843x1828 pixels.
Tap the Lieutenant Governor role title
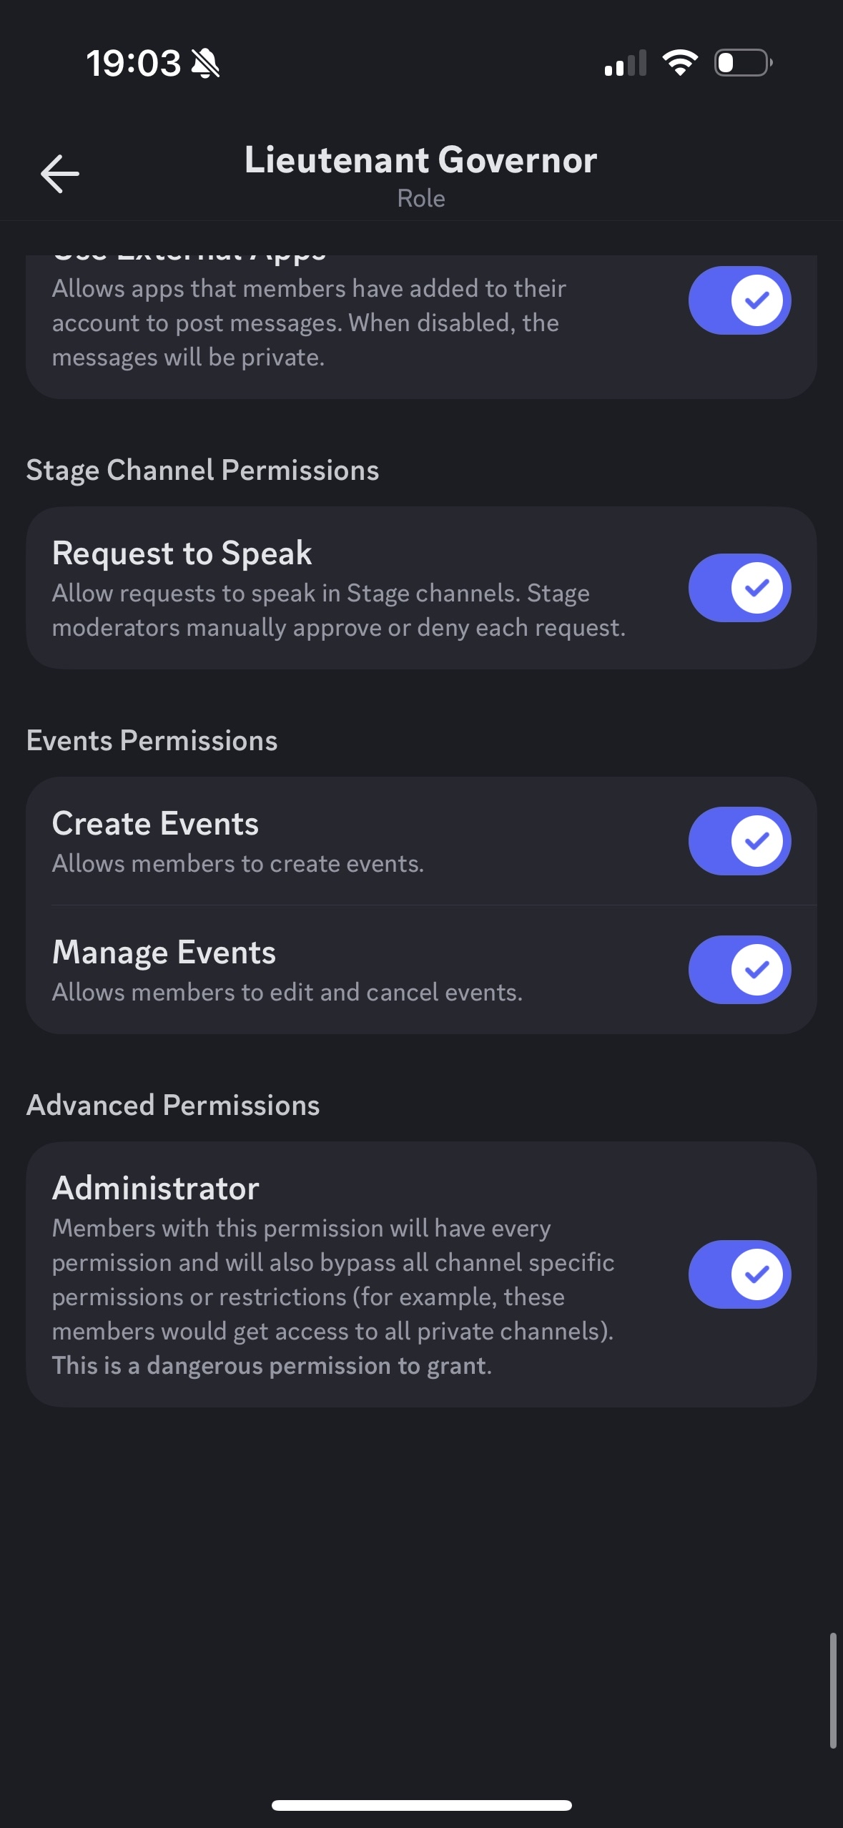click(420, 160)
